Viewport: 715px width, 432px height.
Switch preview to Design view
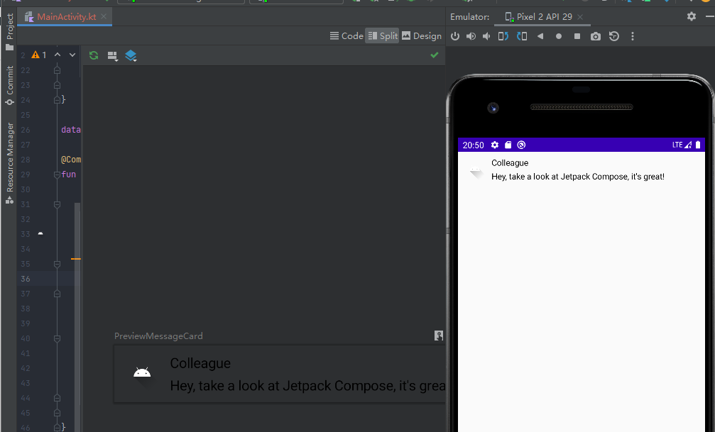pos(422,35)
